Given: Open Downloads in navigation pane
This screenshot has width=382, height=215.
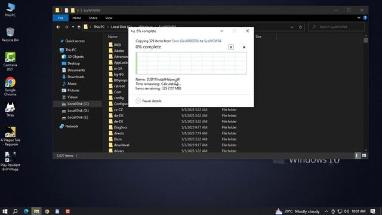Looking at the screenshot, I should pyautogui.click(x=73, y=77).
